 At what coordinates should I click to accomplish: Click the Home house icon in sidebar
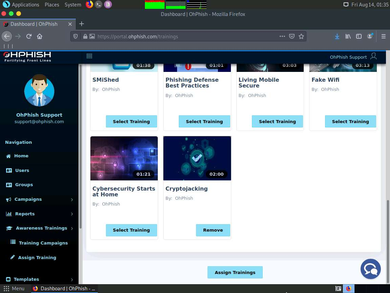click(x=8, y=156)
